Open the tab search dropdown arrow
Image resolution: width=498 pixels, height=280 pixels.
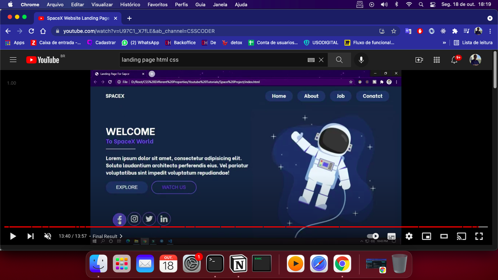(x=490, y=18)
